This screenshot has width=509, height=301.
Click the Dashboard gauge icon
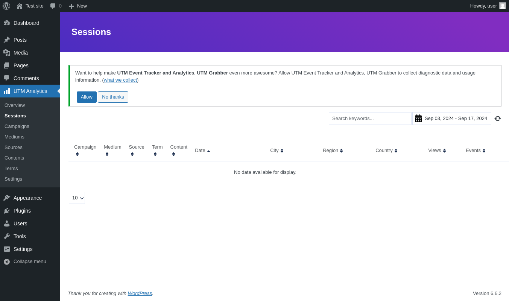pyautogui.click(x=7, y=23)
